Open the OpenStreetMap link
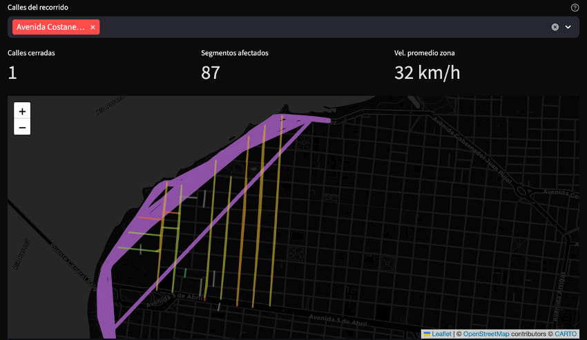The image size is (587, 340). [x=485, y=334]
